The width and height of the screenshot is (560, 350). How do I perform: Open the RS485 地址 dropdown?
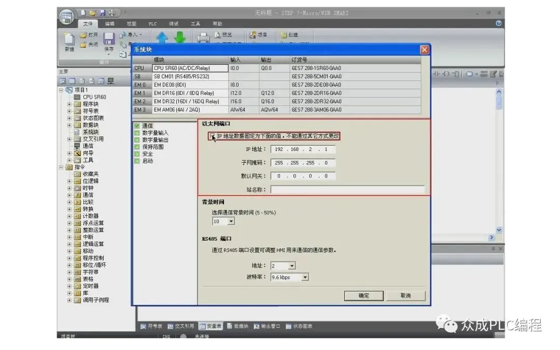click(292, 265)
